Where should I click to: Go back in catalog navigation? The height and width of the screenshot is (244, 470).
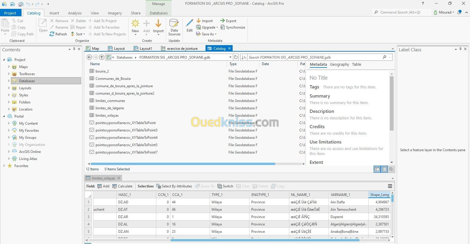(x=89, y=57)
